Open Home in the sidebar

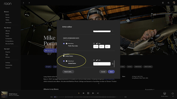[x=7, y=15]
